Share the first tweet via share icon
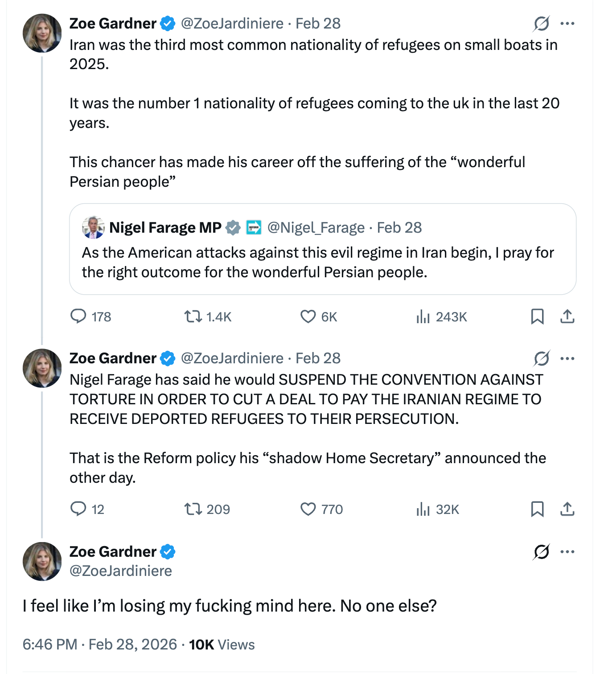Screen dimensions: 600x674 [x=567, y=316]
